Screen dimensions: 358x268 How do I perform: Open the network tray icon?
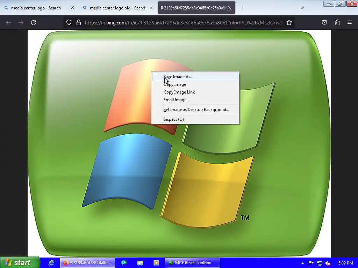[x=320, y=263]
